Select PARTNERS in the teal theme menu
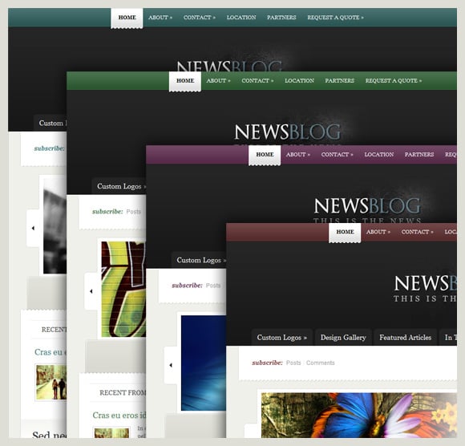Screen dimensions: 465x446 (x=281, y=18)
